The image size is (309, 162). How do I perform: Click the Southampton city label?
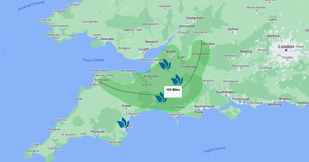pyautogui.click(x=226, y=92)
